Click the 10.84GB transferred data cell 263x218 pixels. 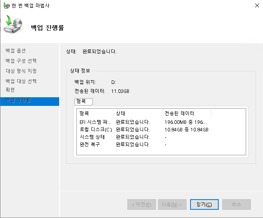point(186,129)
